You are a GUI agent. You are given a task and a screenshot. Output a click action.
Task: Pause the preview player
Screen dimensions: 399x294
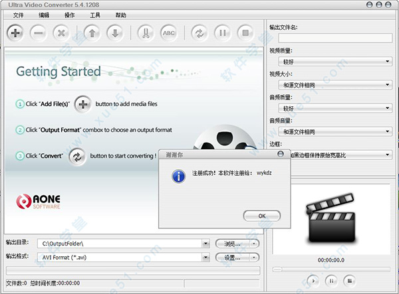(331, 281)
